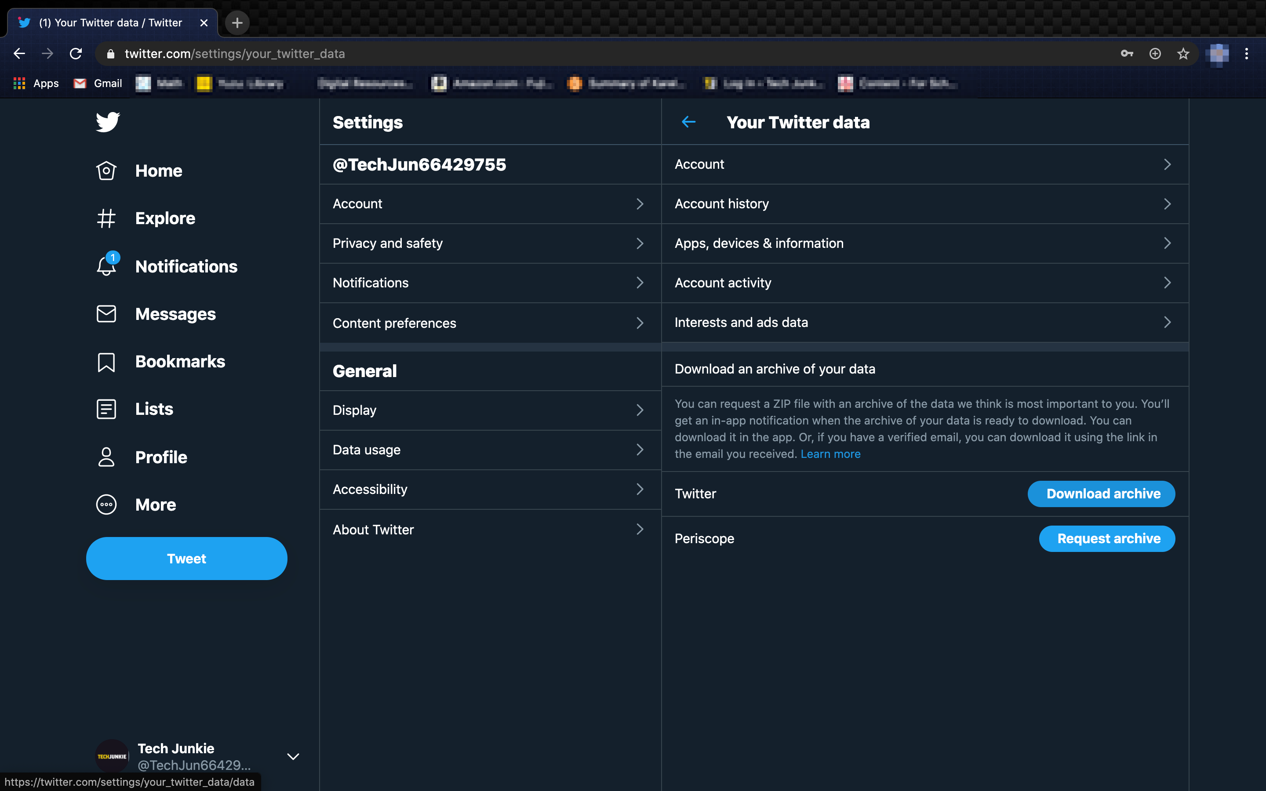Expand Account history section

click(x=924, y=204)
